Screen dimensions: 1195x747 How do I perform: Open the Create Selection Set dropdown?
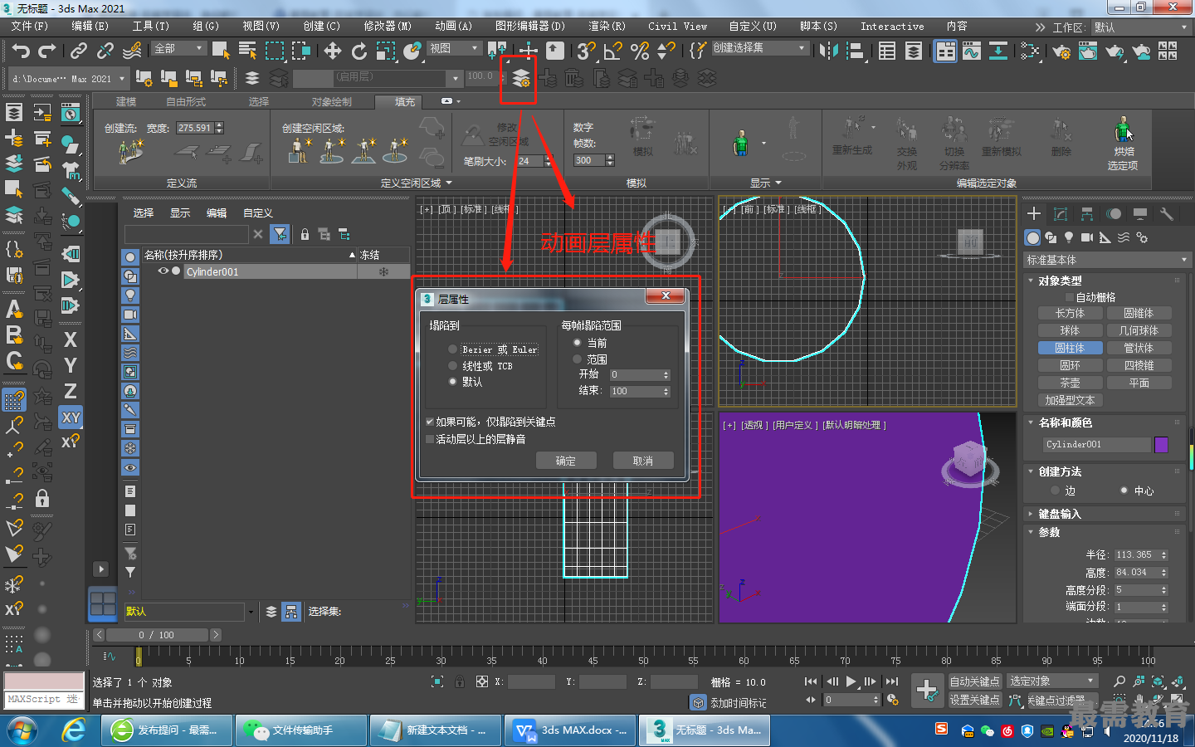(759, 48)
